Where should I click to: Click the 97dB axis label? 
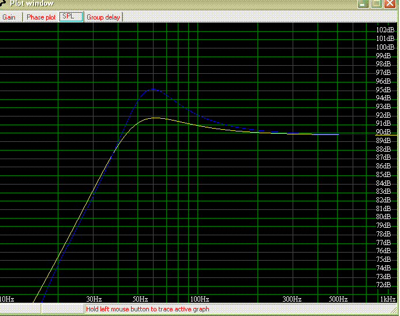click(383, 73)
